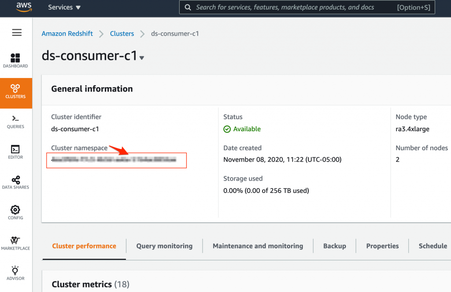Open the hamburger navigation menu
The image size is (451, 292).
(17, 33)
